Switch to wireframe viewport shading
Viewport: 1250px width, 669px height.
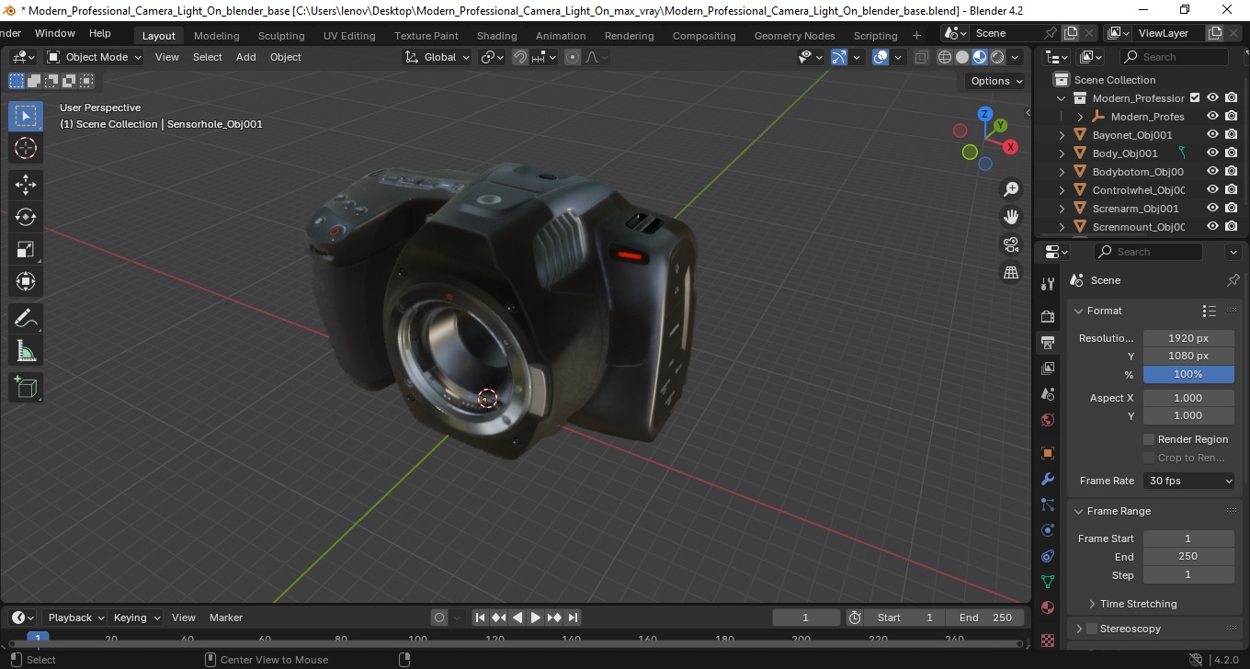tap(945, 57)
